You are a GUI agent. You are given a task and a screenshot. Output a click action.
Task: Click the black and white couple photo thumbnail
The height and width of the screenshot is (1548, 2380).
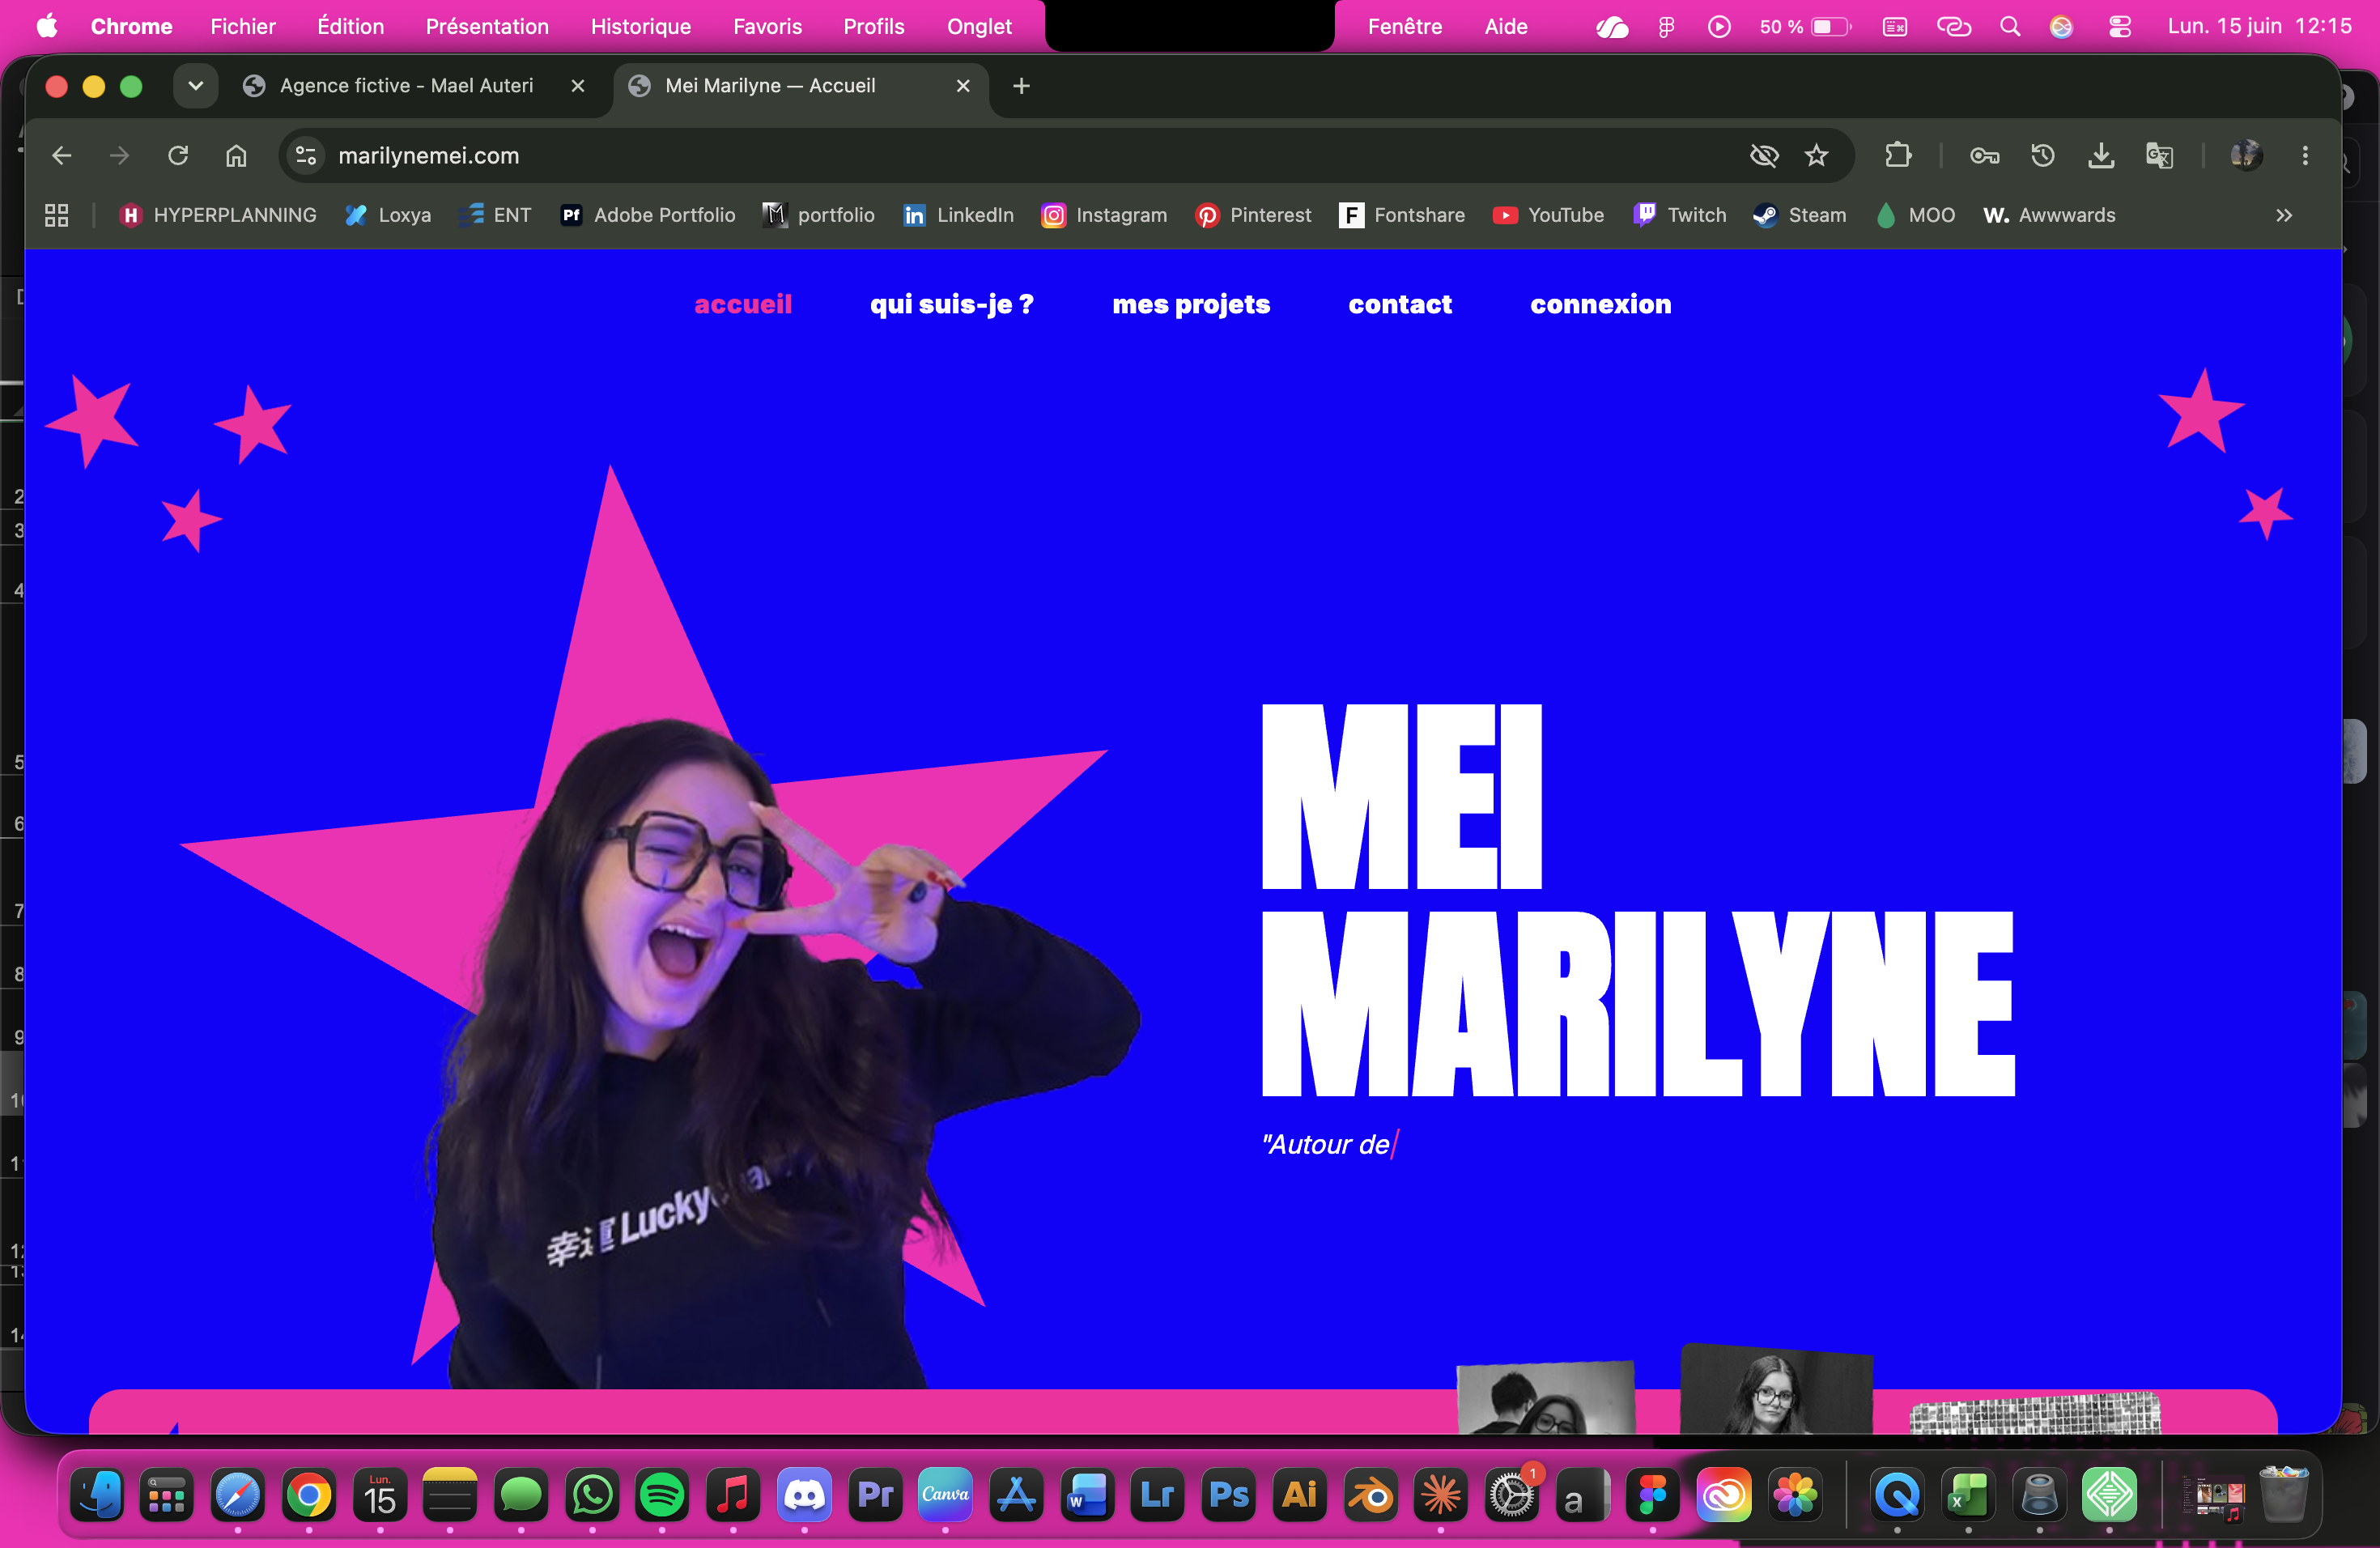click(1546, 1398)
